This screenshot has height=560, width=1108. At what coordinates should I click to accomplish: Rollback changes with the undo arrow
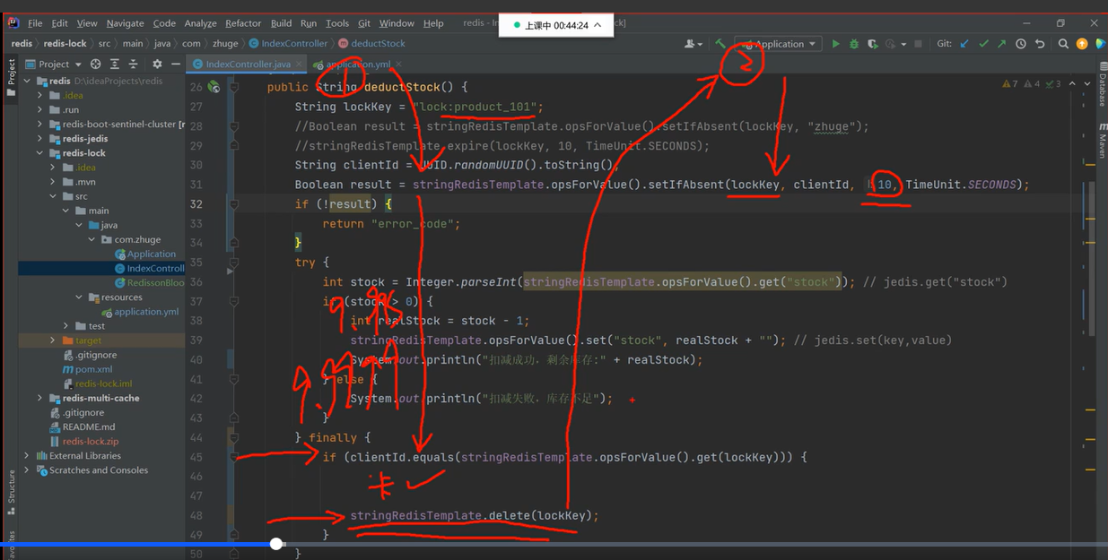click(1040, 44)
